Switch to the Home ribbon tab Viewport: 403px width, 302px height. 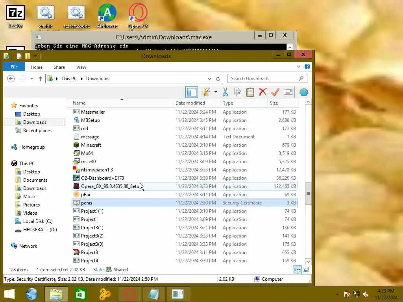[37, 67]
